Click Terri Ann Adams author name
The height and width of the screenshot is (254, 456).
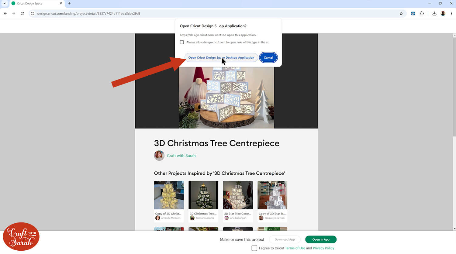[205, 218]
